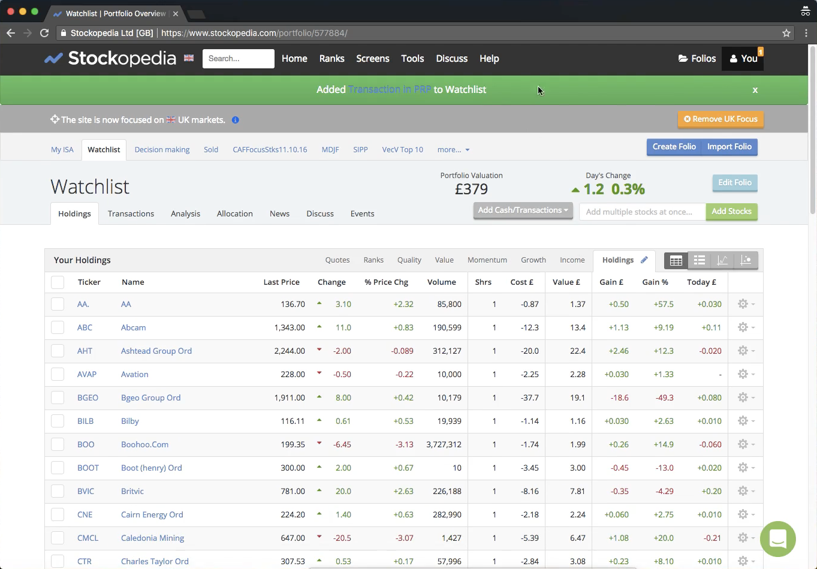
Task: Open the My ISA folio tab
Action: [x=62, y=149]
